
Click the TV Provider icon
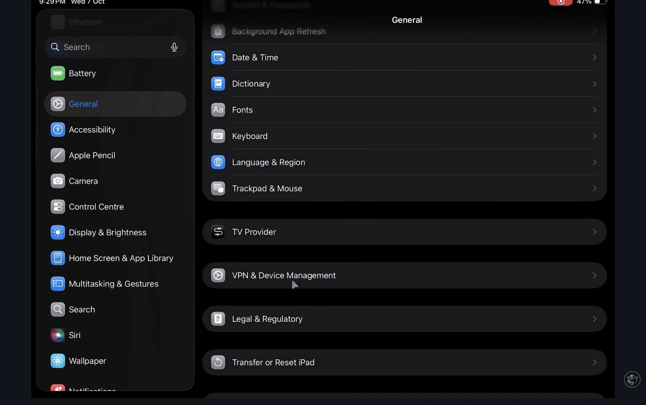pyautogui.click(x=218, y=232)
